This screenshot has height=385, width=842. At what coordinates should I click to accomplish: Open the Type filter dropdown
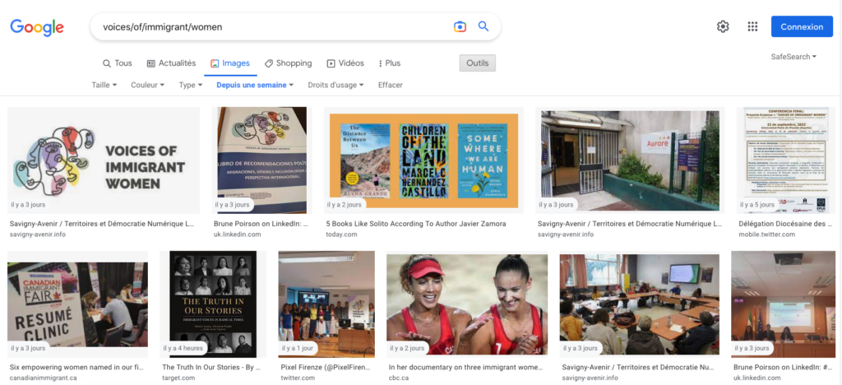(x=191, y=85)
